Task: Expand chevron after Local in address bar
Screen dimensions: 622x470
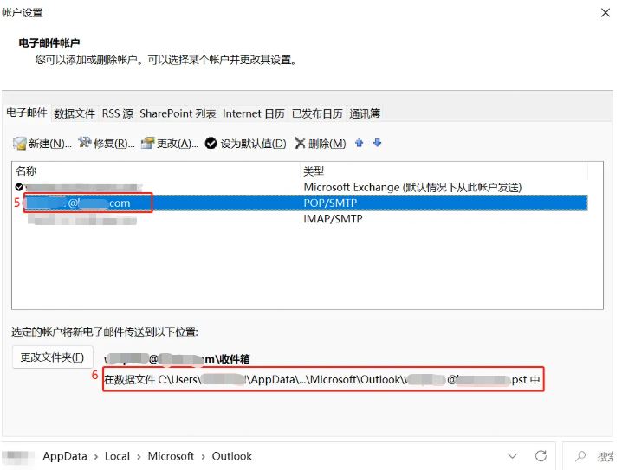Action: [x=139, y=457]
